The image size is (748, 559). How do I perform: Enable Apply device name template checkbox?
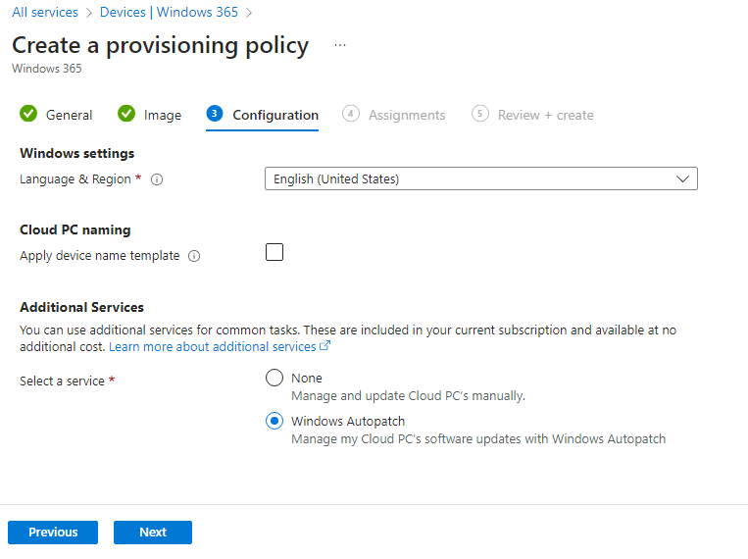pos(274,252)
